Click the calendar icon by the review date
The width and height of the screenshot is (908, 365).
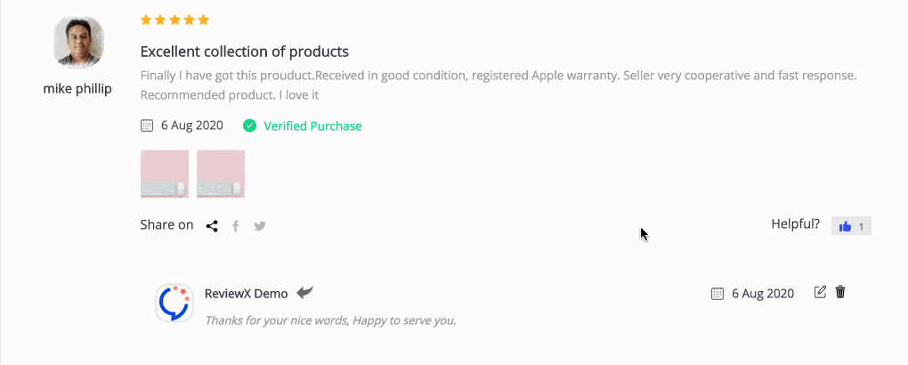pos(147,126)
